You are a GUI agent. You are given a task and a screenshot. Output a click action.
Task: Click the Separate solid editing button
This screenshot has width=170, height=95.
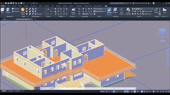38,14
